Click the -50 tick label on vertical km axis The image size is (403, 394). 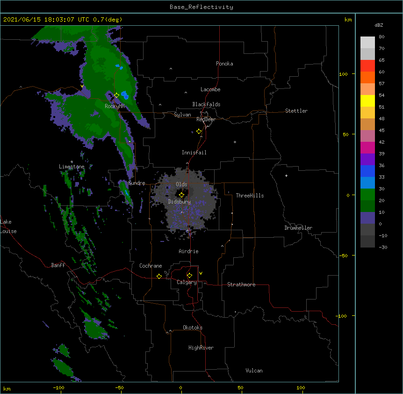pyautogui.click(x=343, y=255)
